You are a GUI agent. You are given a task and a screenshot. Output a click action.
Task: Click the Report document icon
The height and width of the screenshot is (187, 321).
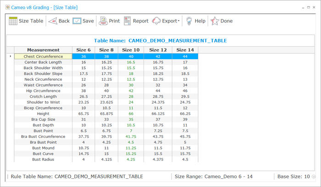tap(127, 21)
